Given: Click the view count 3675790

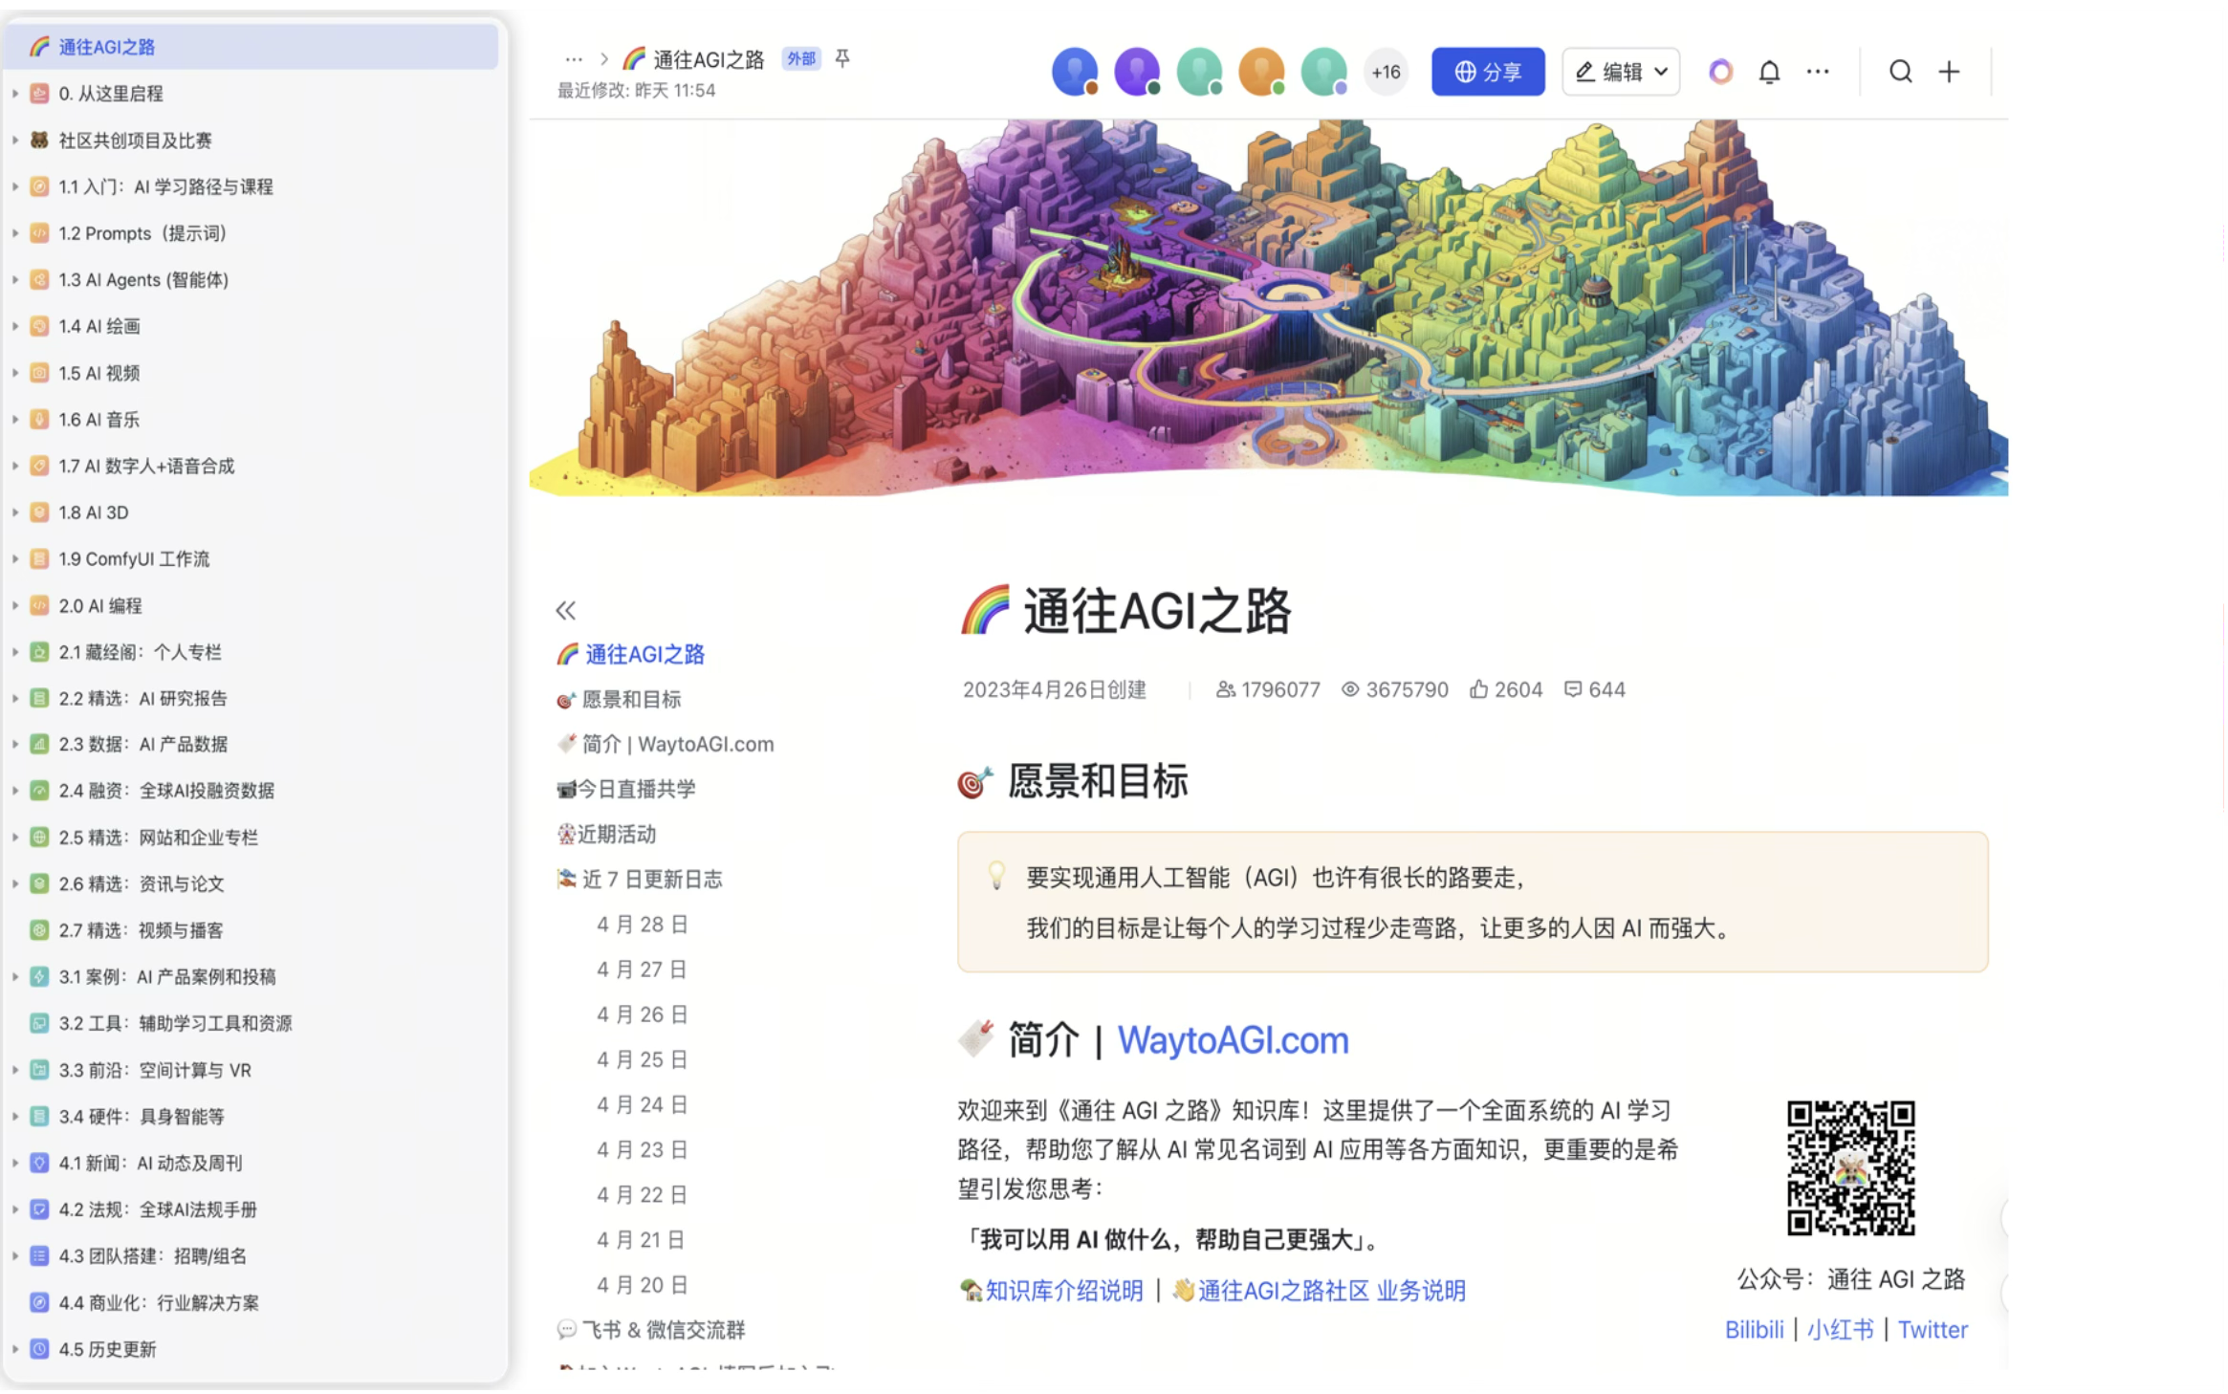Looking at the screenshot, I should point(1394,689).
